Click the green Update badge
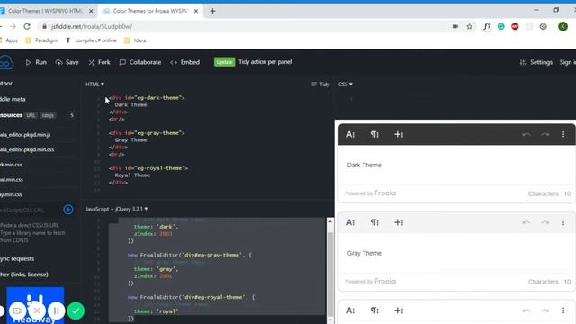576x324 pixels. pyautogui.click(x=224, y=62)
